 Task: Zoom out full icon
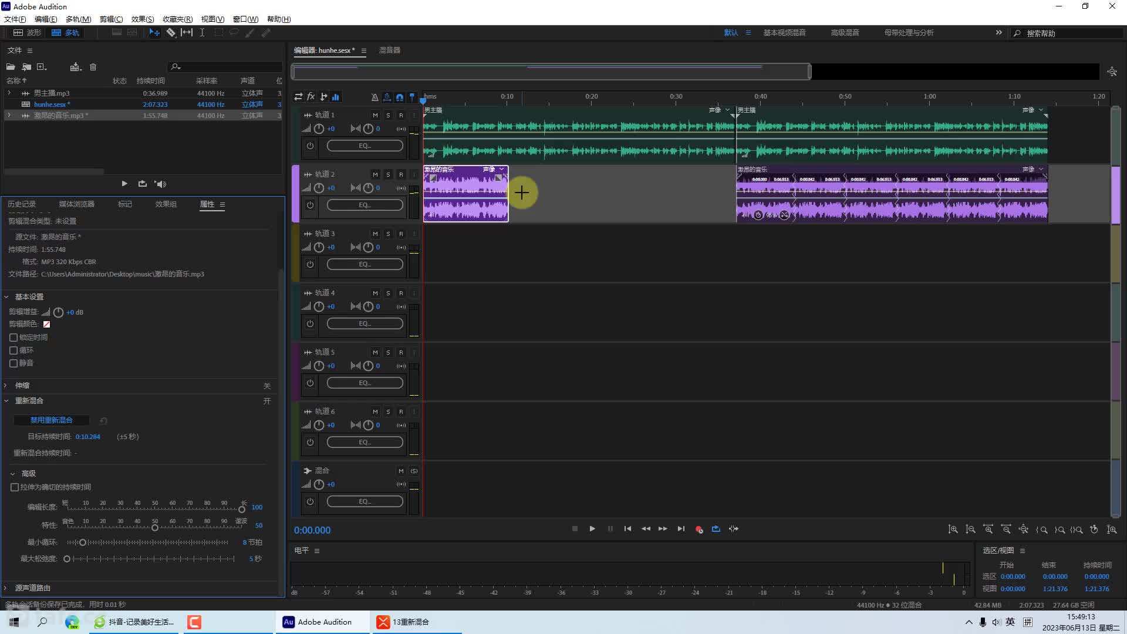(x=1024, y=530)
